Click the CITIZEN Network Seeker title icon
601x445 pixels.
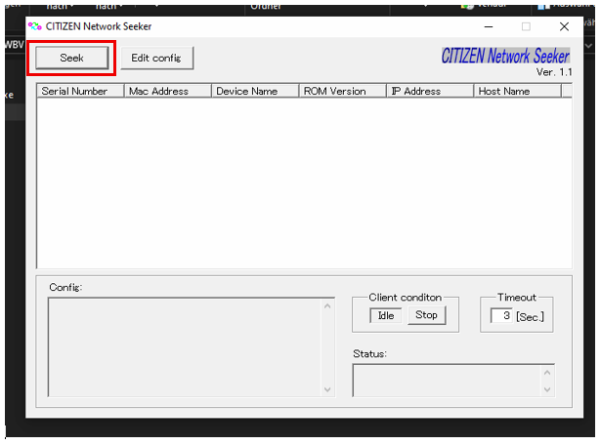[34, 26]
